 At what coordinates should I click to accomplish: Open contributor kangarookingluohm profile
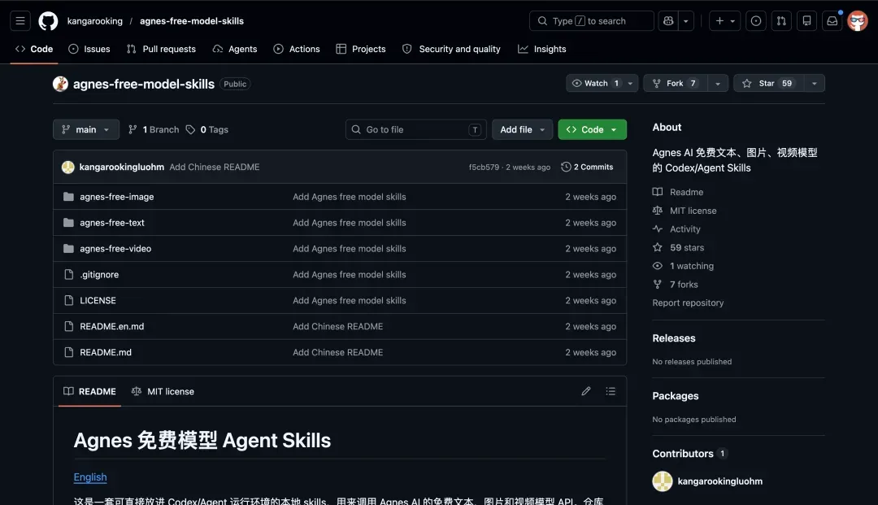tap(719, 481)
